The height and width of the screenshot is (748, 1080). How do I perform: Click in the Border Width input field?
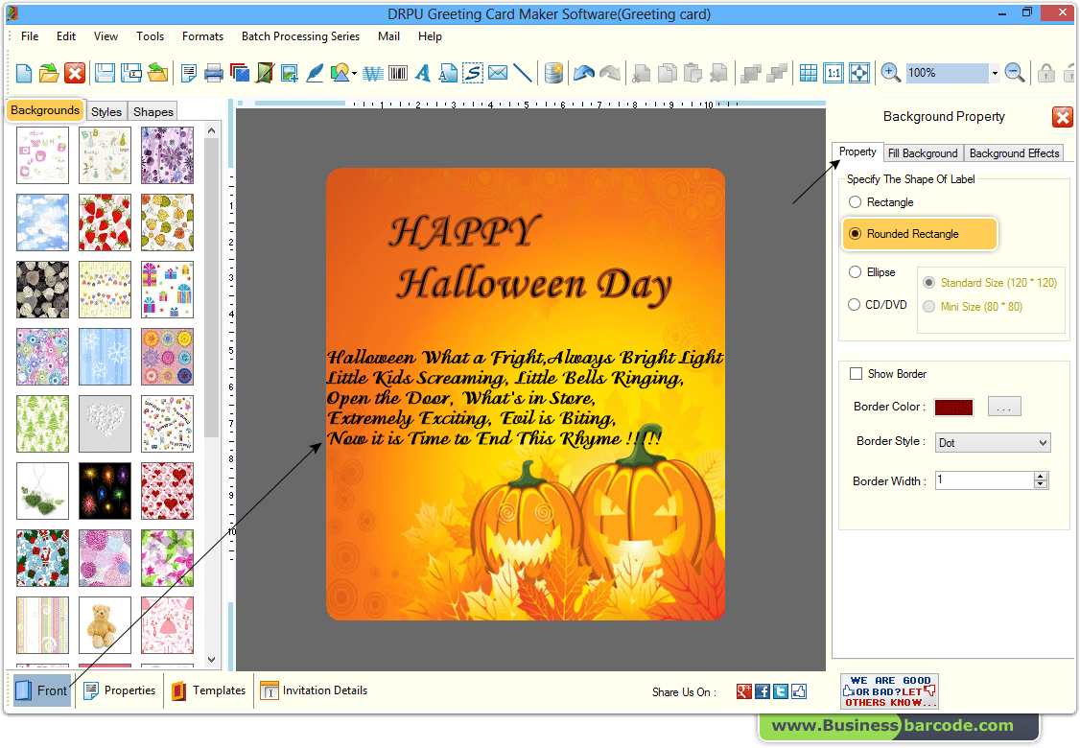click(985, 480)
